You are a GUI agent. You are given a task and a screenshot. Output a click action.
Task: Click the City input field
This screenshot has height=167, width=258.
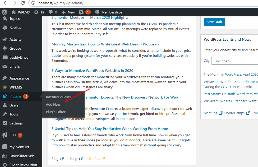click(235, 61)
